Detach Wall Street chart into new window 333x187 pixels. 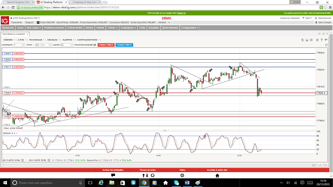[x=323, y=34]
